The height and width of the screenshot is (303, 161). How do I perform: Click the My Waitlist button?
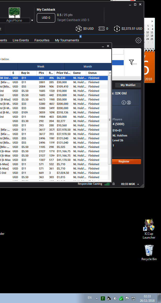(x=128, y=85)
